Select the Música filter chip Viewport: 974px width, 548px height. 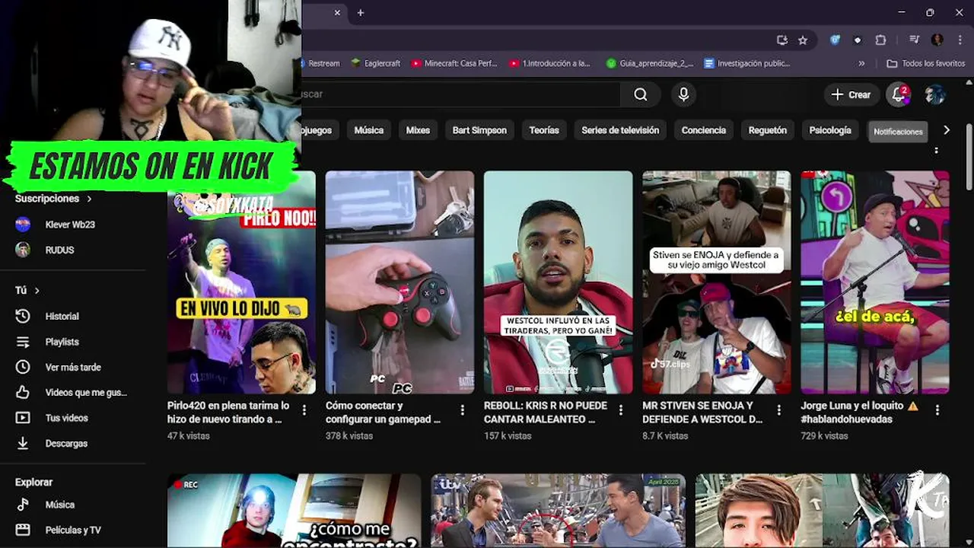point(369,130)
